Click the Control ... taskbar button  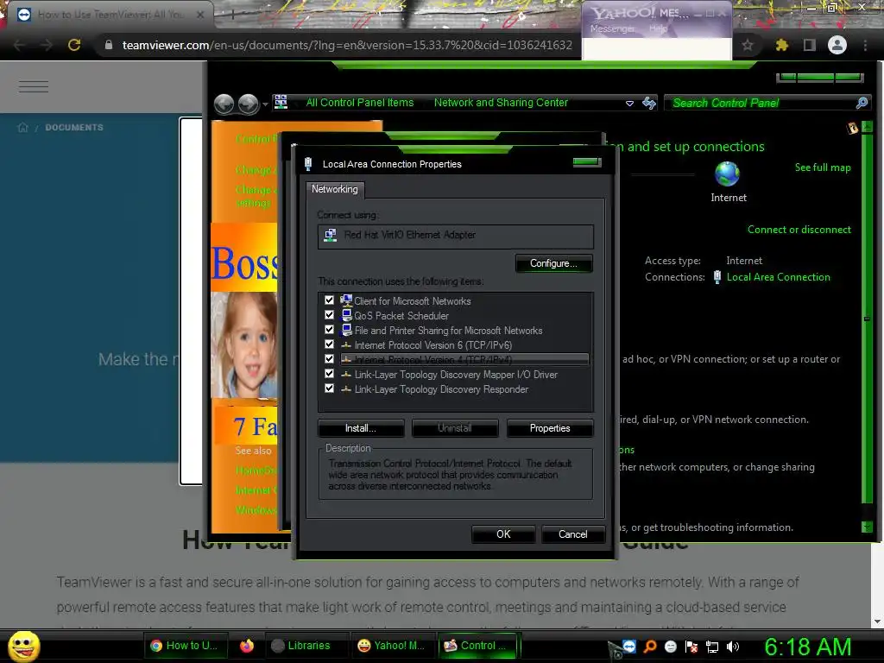pyautogui.click(x=478, y=646)
